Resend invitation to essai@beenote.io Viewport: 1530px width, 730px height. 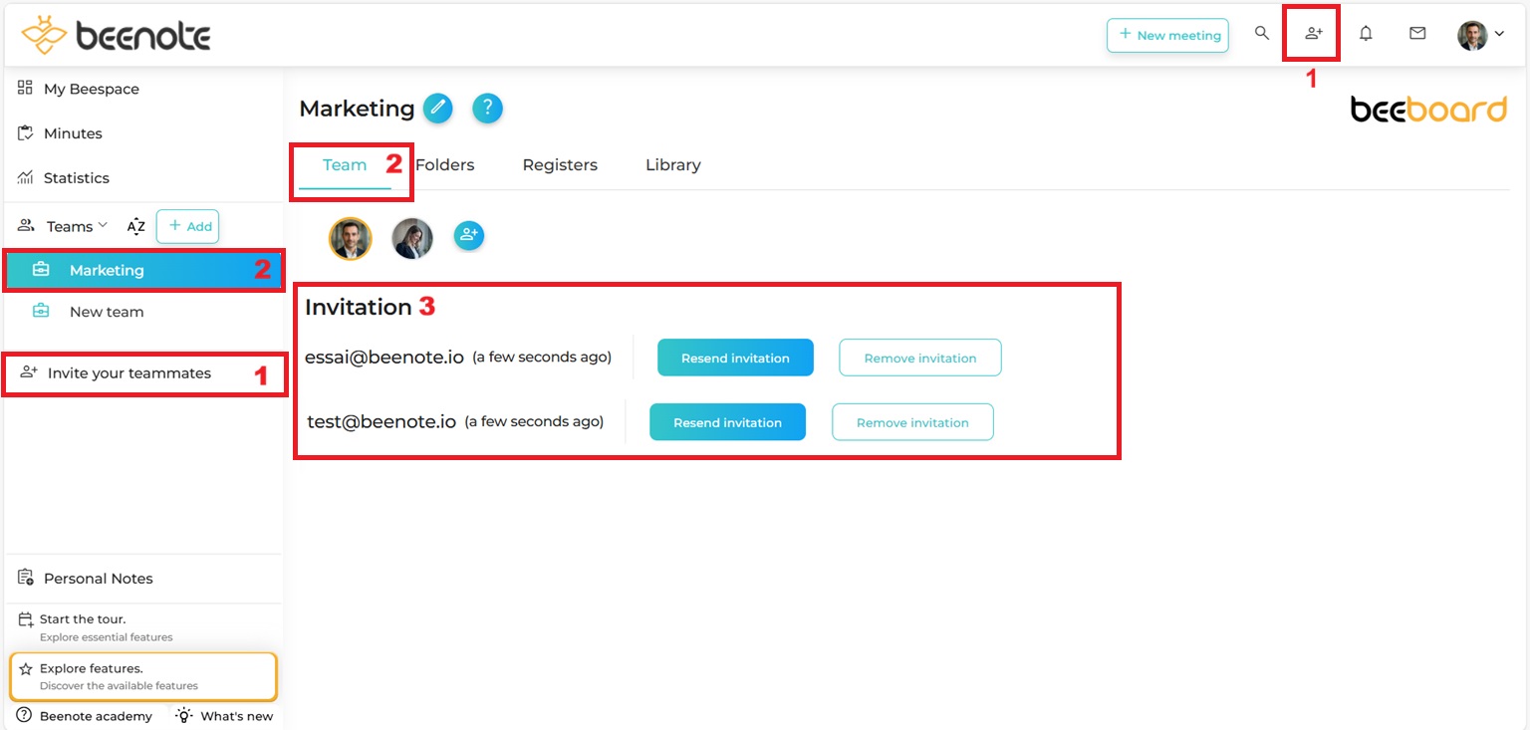coord(735,358)
